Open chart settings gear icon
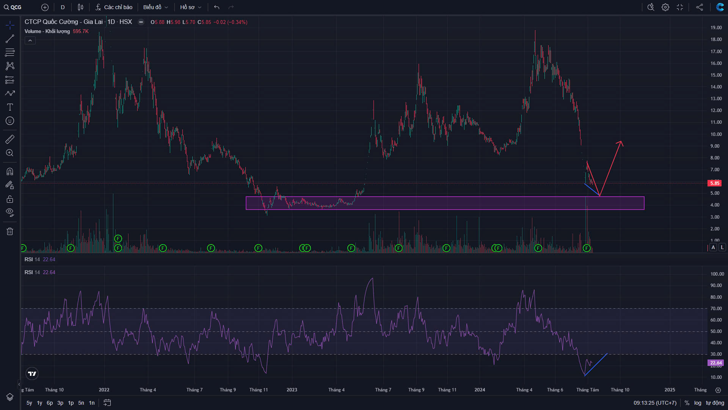Image resolution: width=728 pixels, height=410 pixels. 665,7
